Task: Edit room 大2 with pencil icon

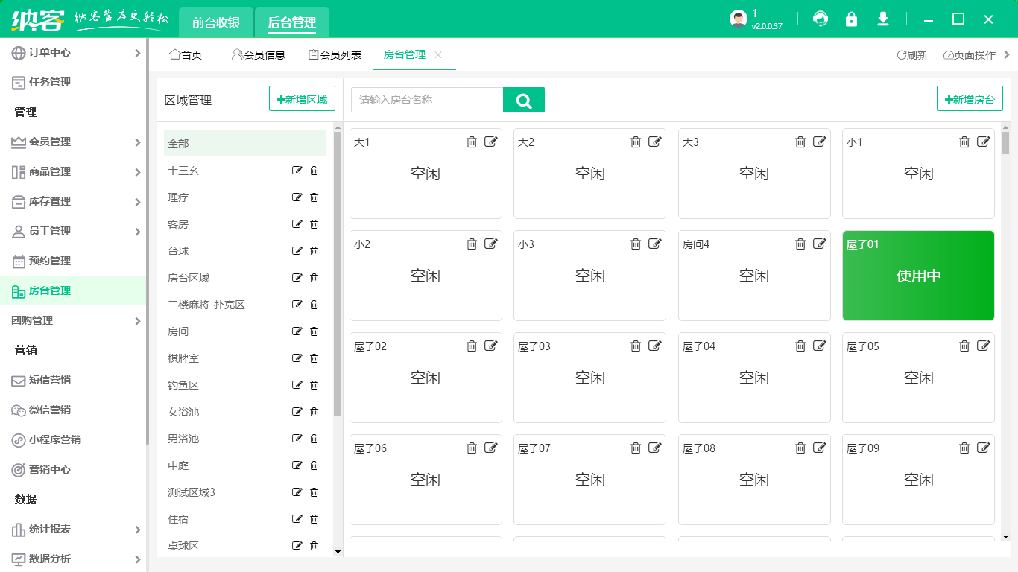Action: 655,142
